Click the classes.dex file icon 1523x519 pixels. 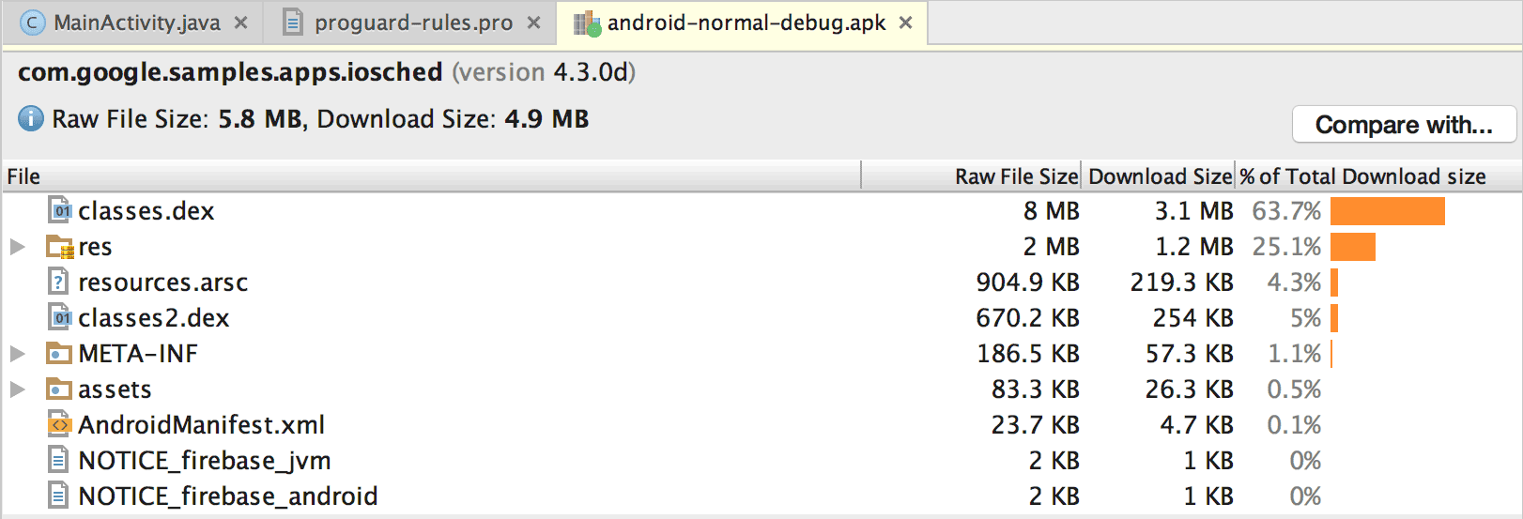pyautogui.click(x=59, y=210)
